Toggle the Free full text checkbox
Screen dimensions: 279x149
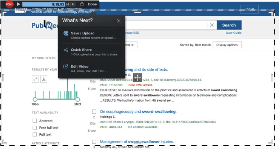pos(35,128)
